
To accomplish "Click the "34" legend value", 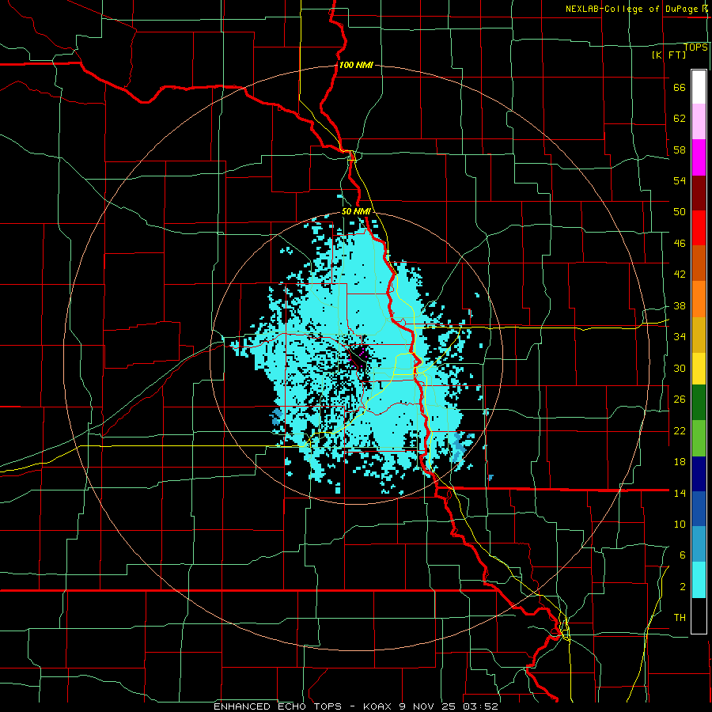I will 680,336.
